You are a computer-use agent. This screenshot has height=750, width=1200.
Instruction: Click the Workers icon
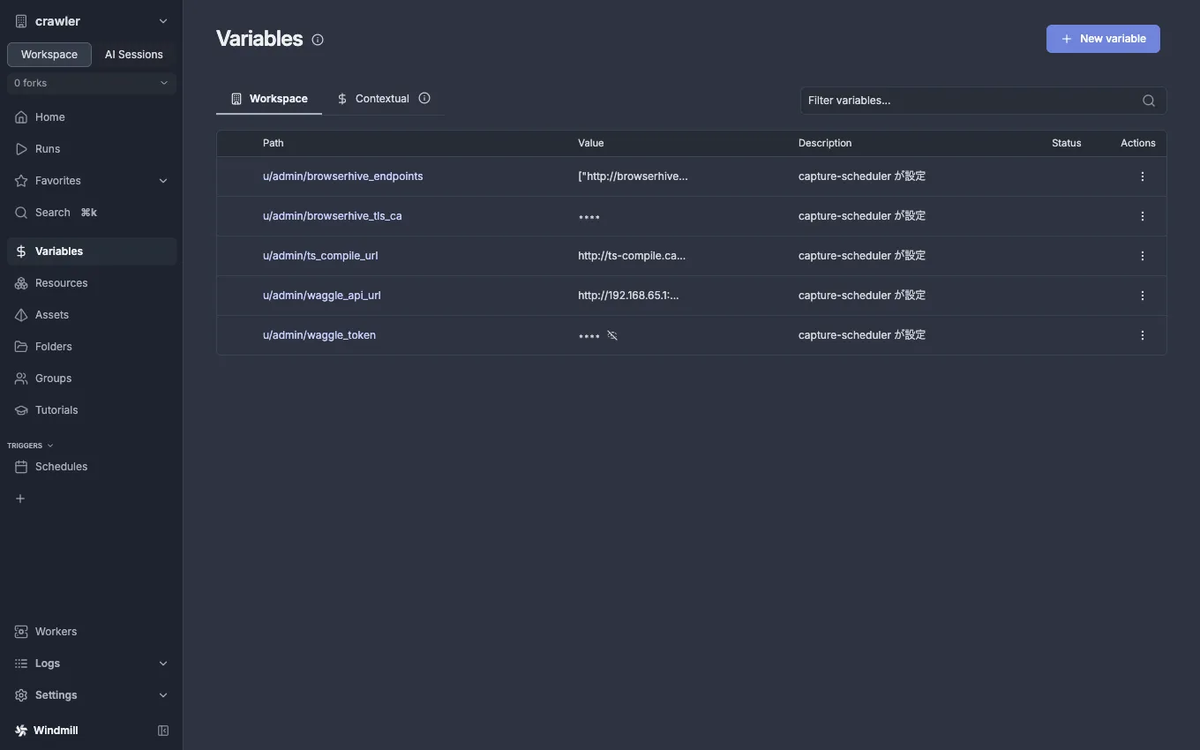click(21, 632)
